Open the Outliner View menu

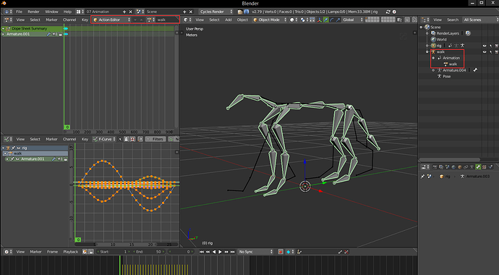pyautogui.click(x=438, y=20)
